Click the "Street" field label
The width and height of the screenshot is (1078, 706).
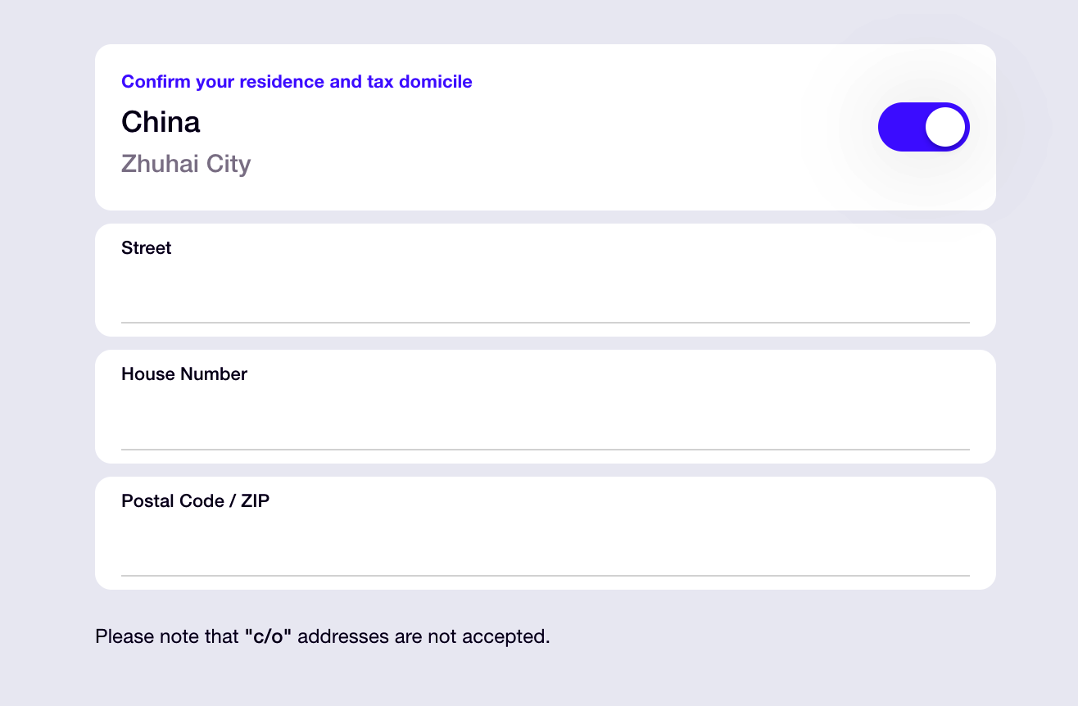(x=146, y=248)
